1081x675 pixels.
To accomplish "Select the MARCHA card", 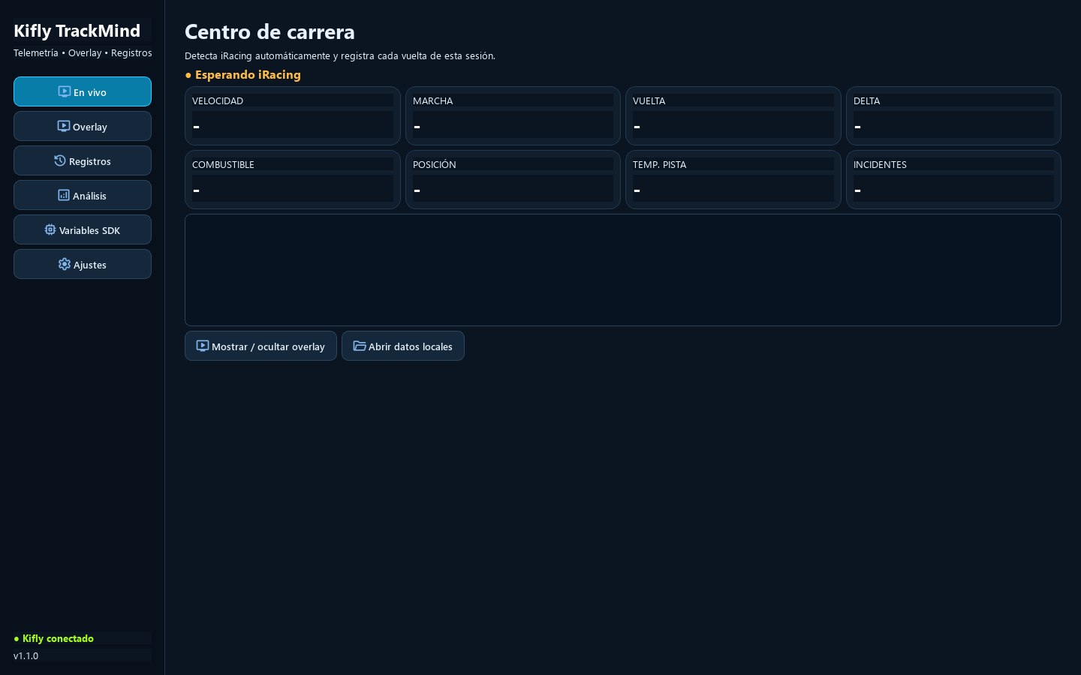I will pos(513,115).
